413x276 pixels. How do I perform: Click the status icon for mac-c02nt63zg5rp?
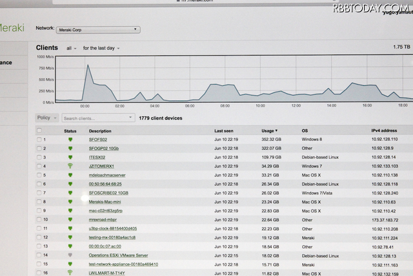click(x=70, y=211)
